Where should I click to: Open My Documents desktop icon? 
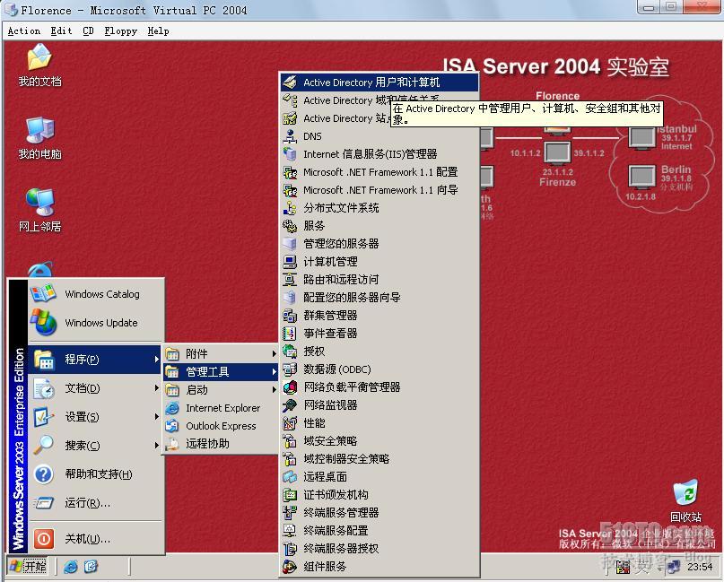[39, 65]
